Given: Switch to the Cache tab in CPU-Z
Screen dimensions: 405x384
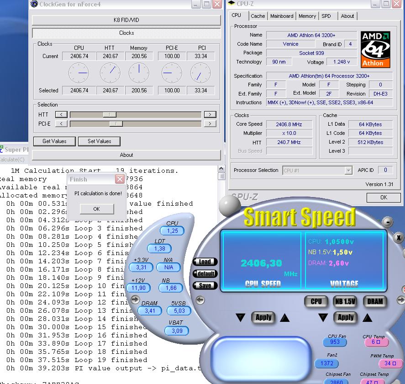Looking at the screenshot, I should [x=258, y=16].
